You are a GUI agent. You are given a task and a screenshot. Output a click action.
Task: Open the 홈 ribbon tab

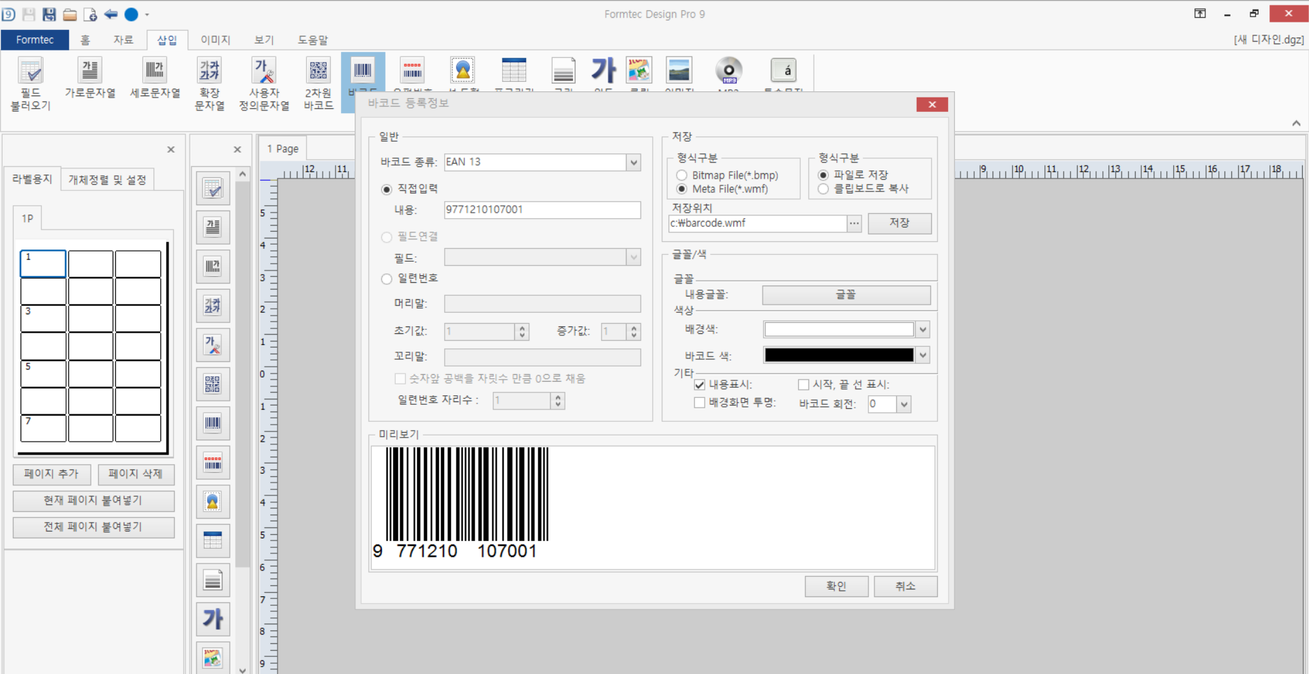tap(85, 40)
